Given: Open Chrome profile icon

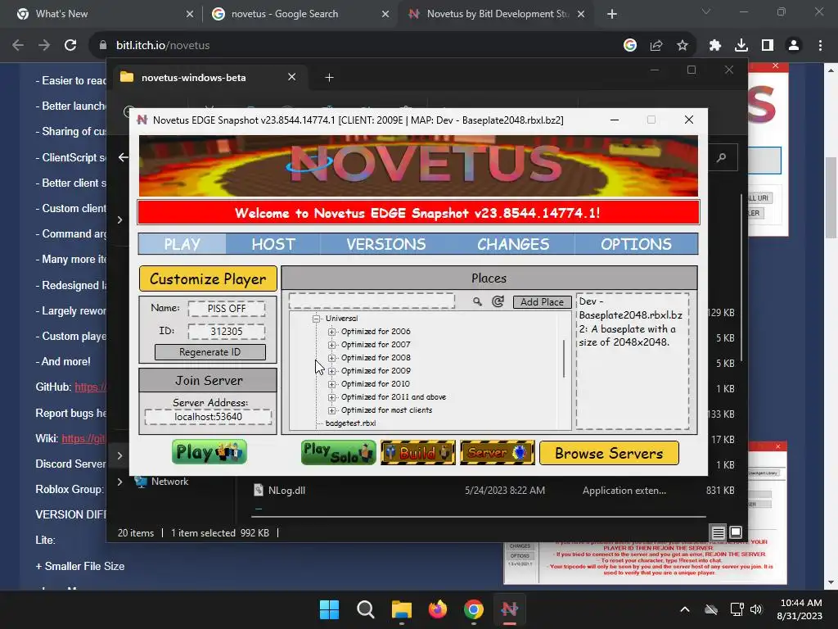Looking at the screenshot, I should (794, 46).
